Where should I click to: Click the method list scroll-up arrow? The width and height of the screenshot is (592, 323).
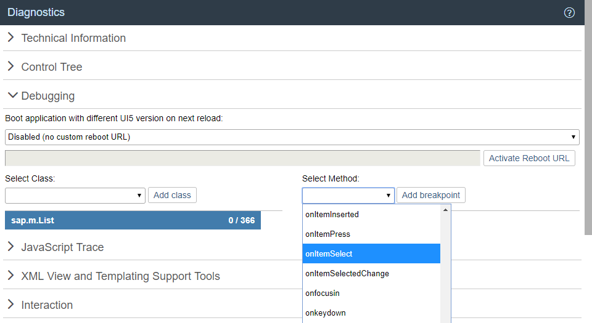445,210
